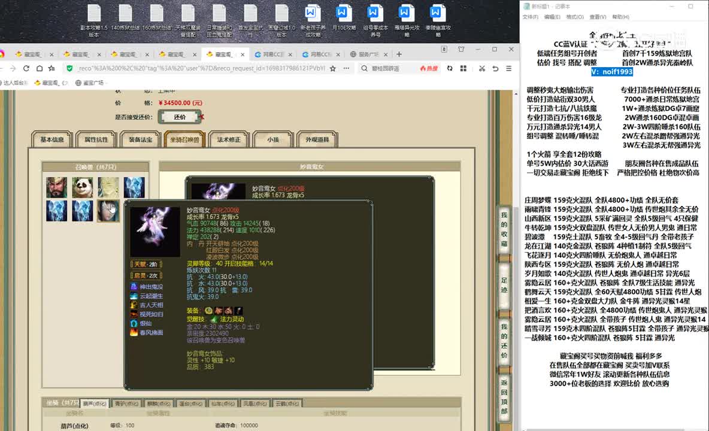
Task: Click the first equipment icon next to 装备
Action: [x=208, y=310]
